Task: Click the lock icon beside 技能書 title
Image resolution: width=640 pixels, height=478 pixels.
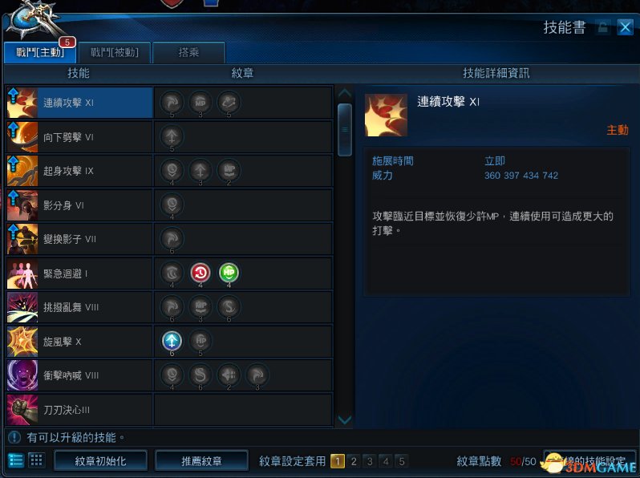Action: [x=602, y=27]
